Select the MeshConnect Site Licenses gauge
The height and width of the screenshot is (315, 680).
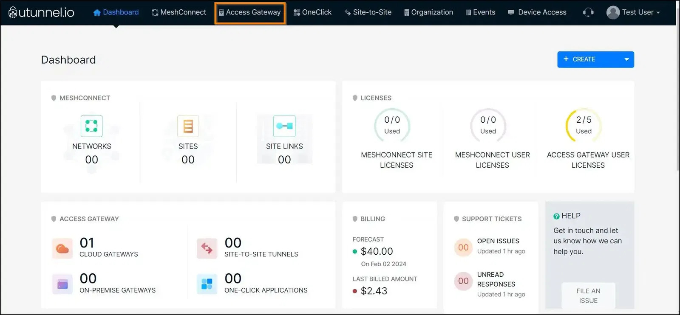coord(392,125)
